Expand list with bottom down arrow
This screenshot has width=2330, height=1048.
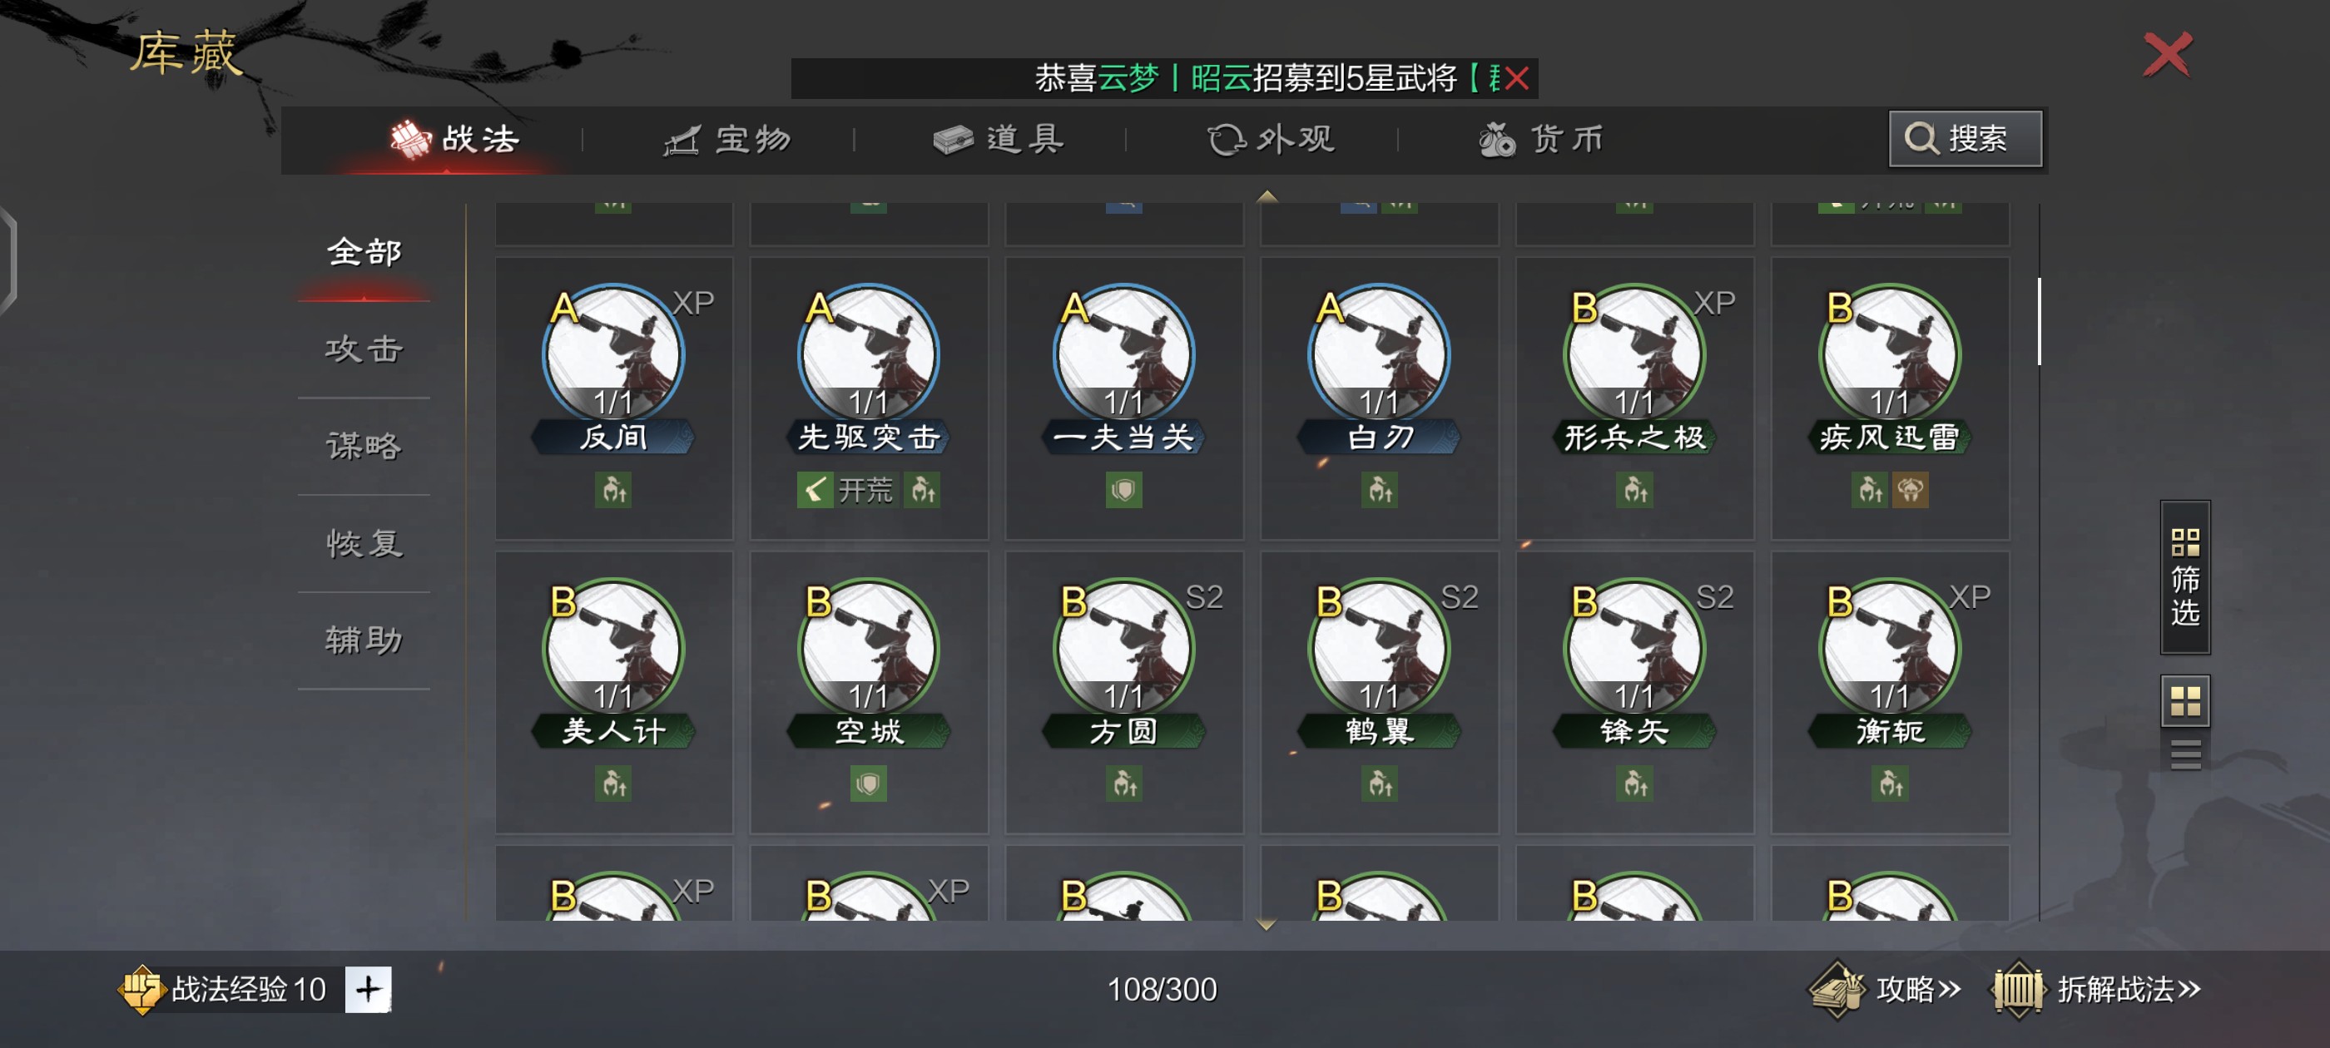click(x=1267, y=924)
